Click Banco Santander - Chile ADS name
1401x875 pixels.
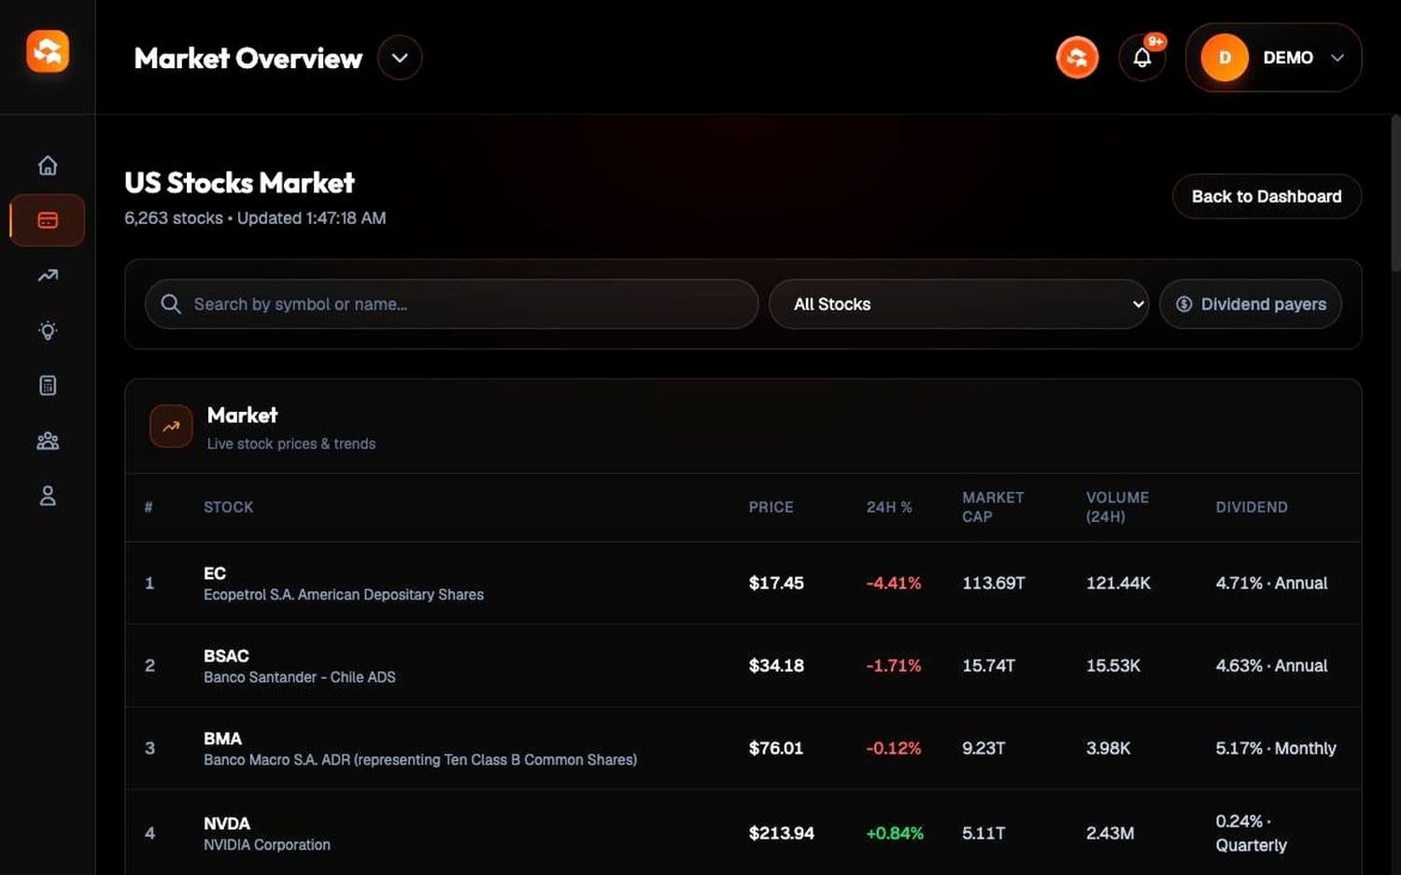tap(300, 677)
